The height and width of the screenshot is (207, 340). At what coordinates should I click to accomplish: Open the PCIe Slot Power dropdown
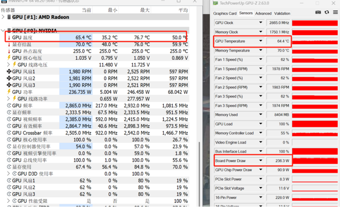261,179
